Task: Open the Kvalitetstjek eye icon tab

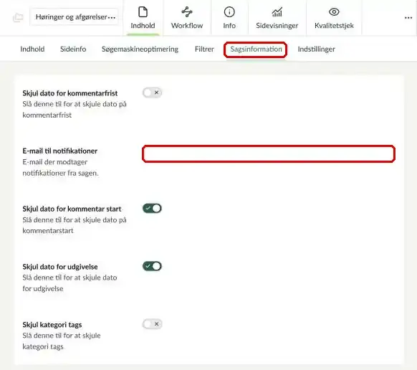Action: click(334, 18)
